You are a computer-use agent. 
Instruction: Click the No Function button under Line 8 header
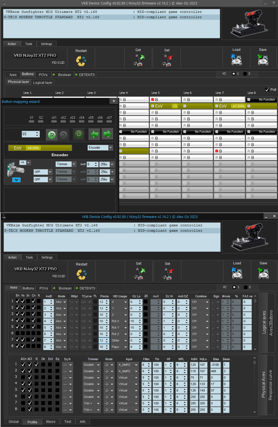point(261,100)
